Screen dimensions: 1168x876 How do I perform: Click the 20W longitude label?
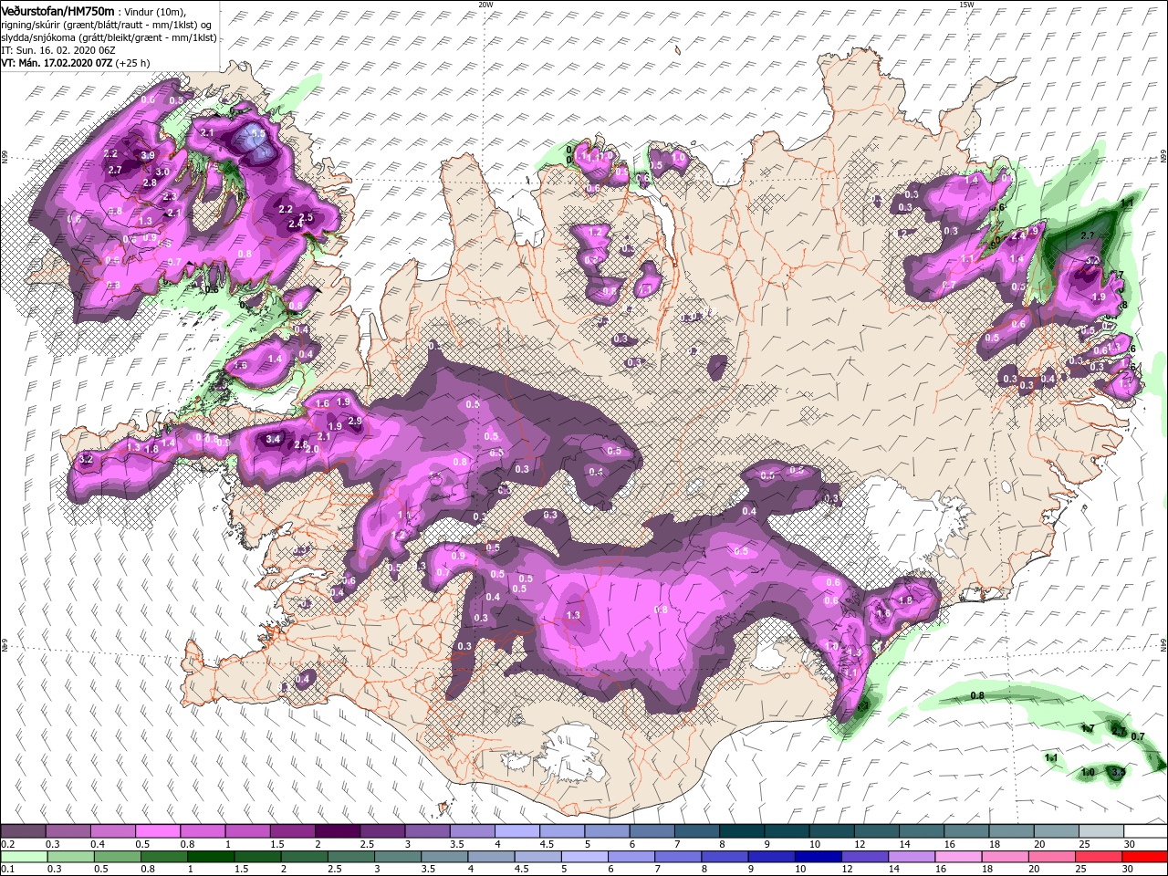(485, 5)
